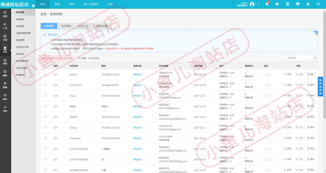Select the 会员等级 tab
The width and height of the screenshot is (326, 173).
coord(66,26)
